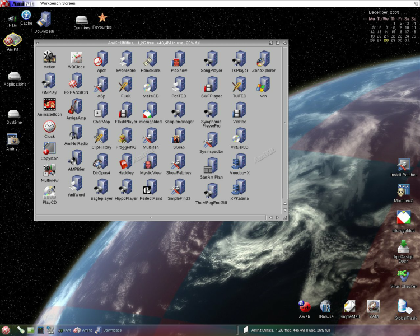Click the horizontal scrollbar right arrow

click(x=278, y=218)
